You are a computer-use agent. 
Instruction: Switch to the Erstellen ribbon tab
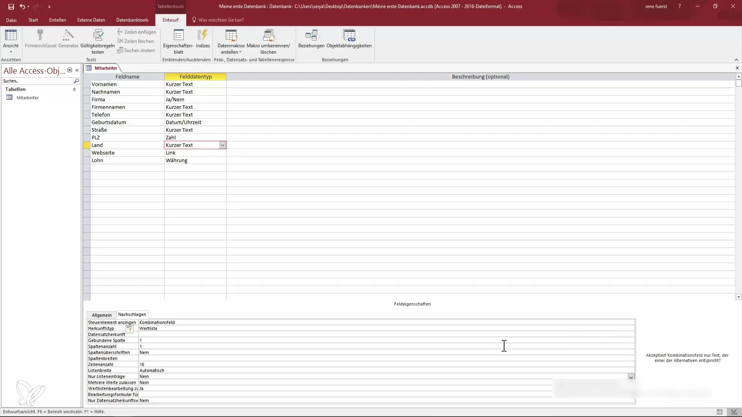(58, 20)
